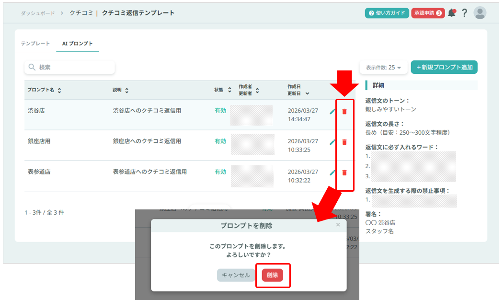Delete the 銀座店用 prompt via trash icon

tap(344, 142)
